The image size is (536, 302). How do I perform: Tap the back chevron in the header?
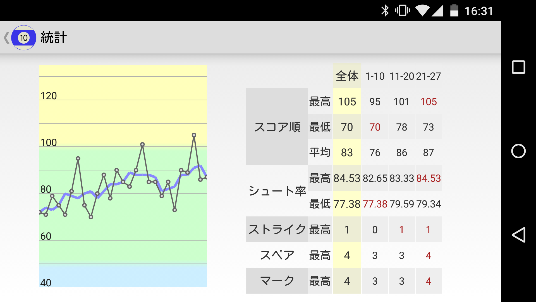[x=6, y=38]
